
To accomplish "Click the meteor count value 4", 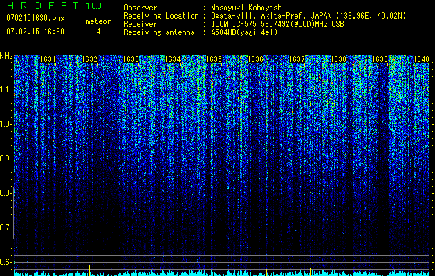I will [x=98, y=32].
